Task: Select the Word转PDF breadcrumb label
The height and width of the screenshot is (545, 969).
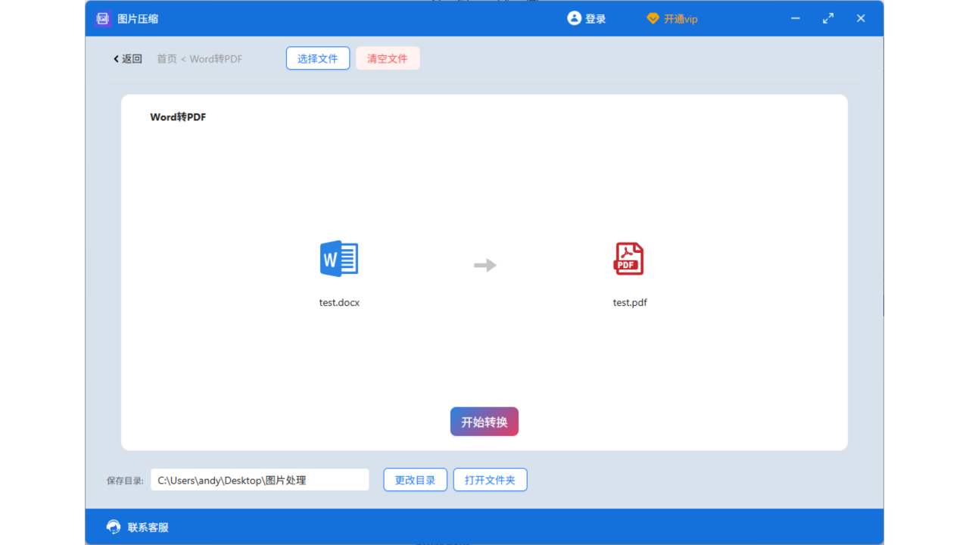Action: tap(217, 58)
